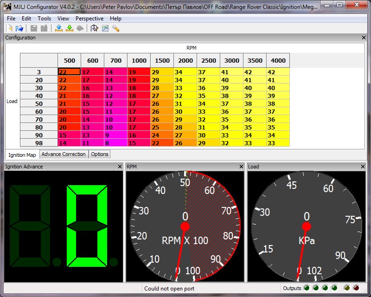Click the graph chart toolbar icon
The width and height of the screenshot is (371, 297).
tap(105, 28)
